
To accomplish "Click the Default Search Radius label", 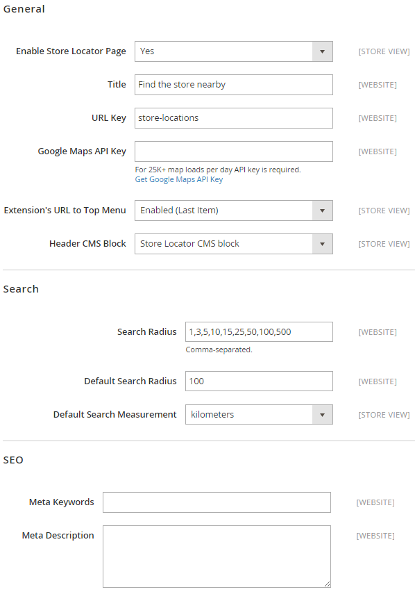I will [x=130, y=381].
